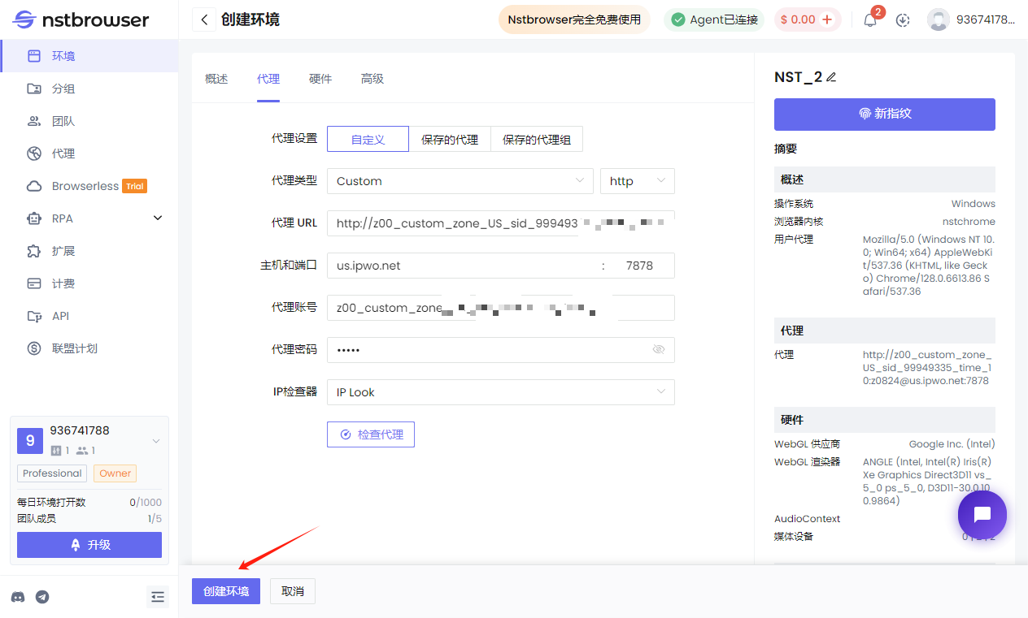Select 自定义 proxy setting
This screenshot has width=1028, height=618.
368,139
